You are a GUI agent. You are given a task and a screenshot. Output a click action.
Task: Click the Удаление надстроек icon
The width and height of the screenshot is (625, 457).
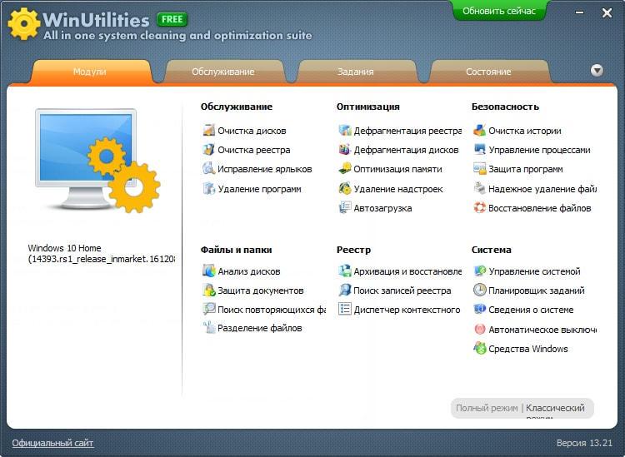point(345,188)
